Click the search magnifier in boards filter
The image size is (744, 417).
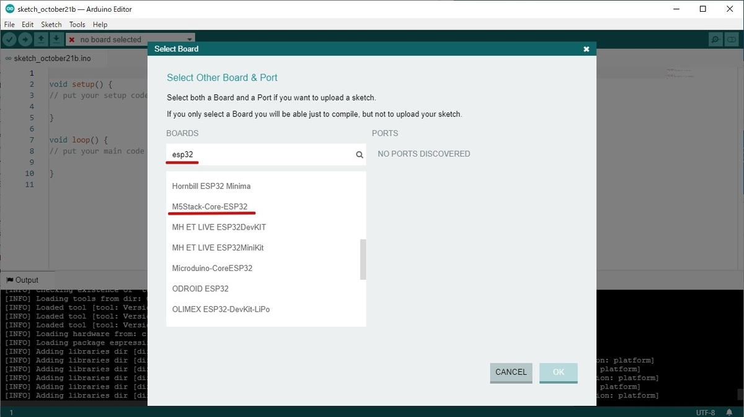(360, 155)
